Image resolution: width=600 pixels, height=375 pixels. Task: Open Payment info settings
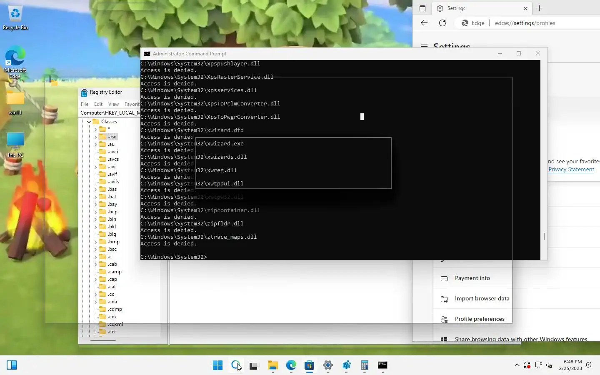[472, 278]
